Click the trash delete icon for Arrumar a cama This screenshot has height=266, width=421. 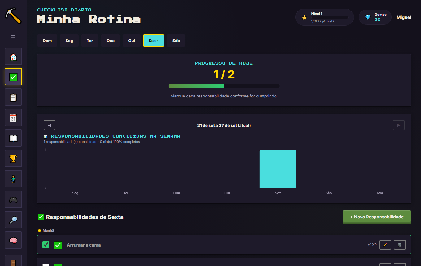(400, 245)
